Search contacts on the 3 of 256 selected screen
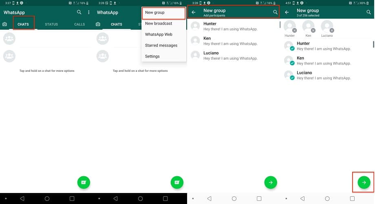 pos(368,12)
